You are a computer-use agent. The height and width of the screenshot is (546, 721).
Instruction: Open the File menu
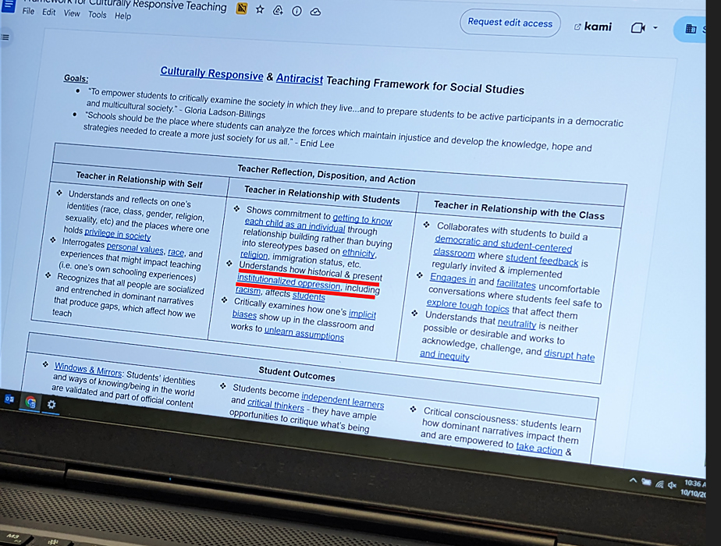coord(29,12)
